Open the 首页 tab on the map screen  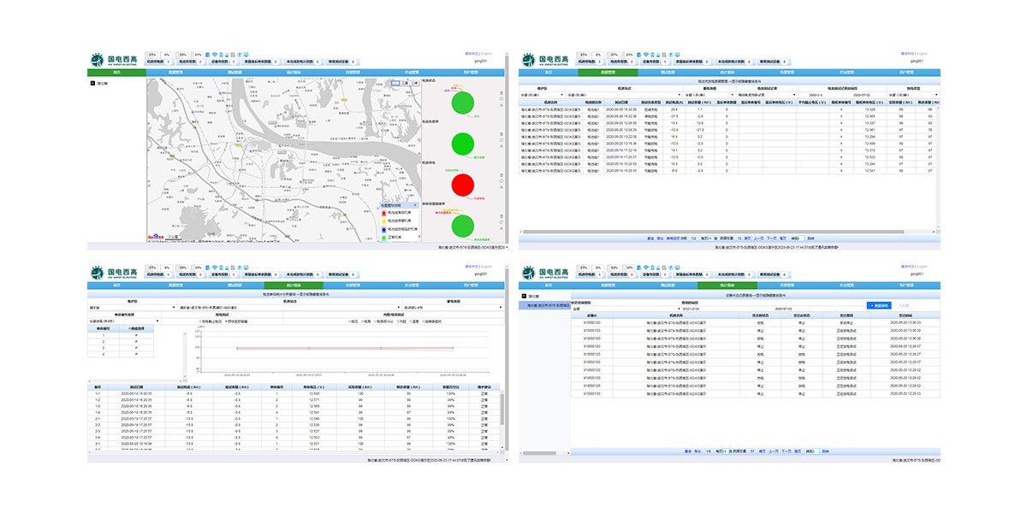coord(117,73)
